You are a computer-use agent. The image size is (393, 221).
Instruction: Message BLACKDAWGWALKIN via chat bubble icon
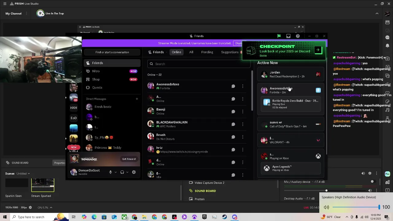(x=233, y=124)
